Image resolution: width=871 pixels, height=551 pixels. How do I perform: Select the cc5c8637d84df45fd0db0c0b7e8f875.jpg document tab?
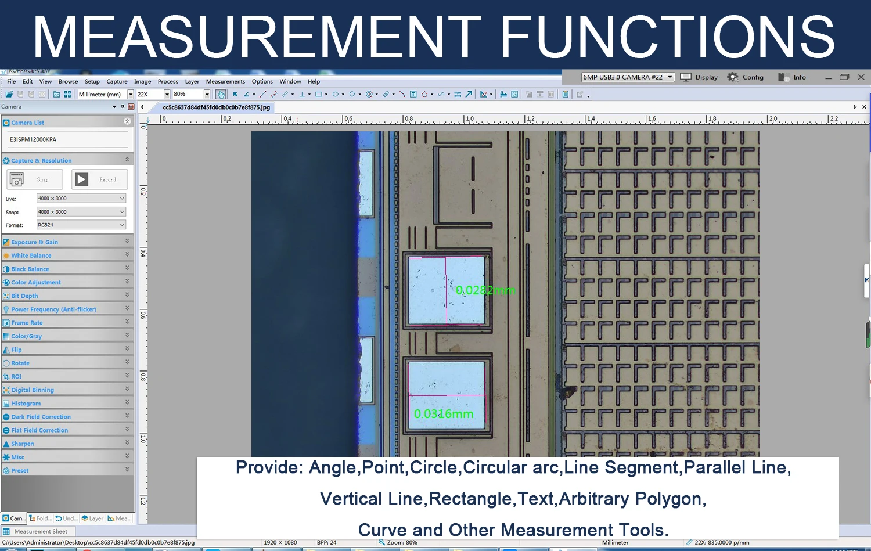coord(216,107)
